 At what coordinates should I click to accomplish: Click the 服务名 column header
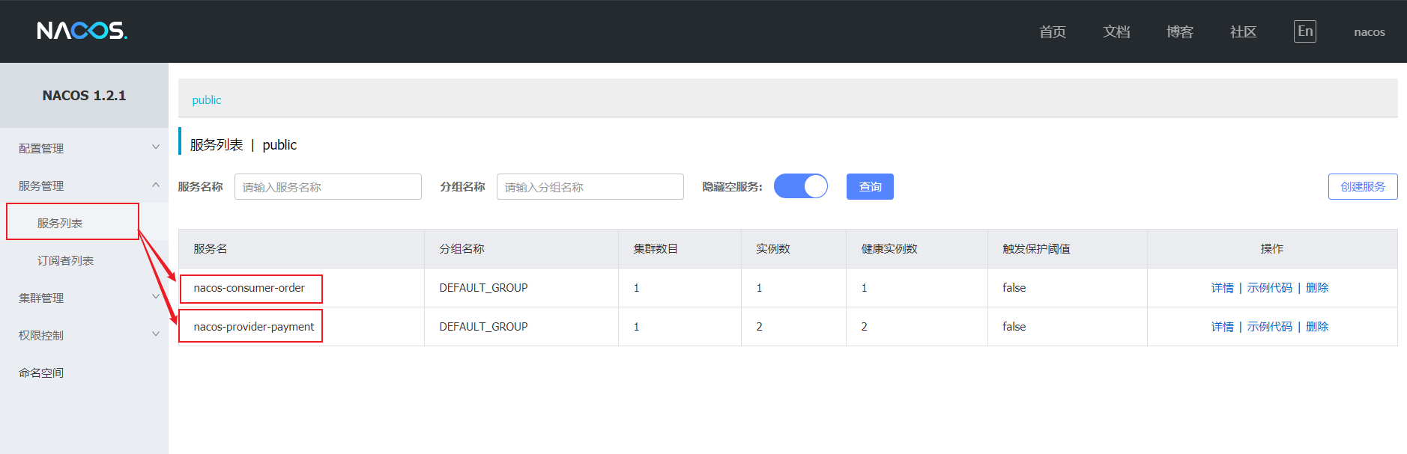pos(211,249)
